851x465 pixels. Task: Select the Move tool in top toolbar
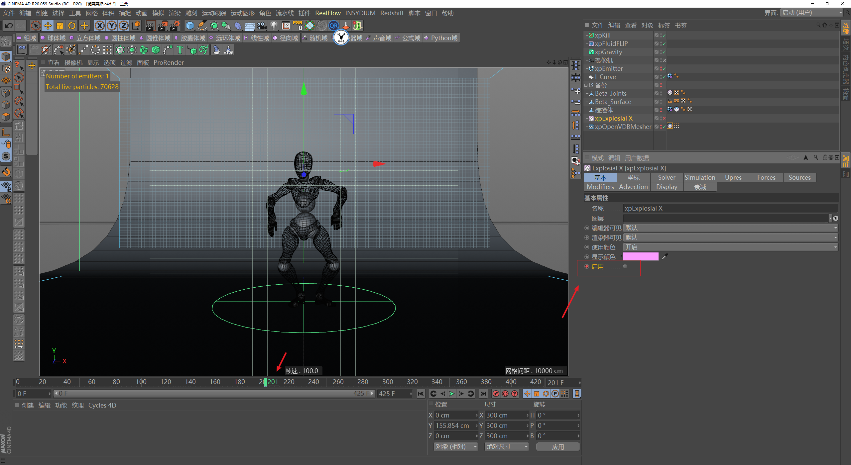(x=48, y=26)
